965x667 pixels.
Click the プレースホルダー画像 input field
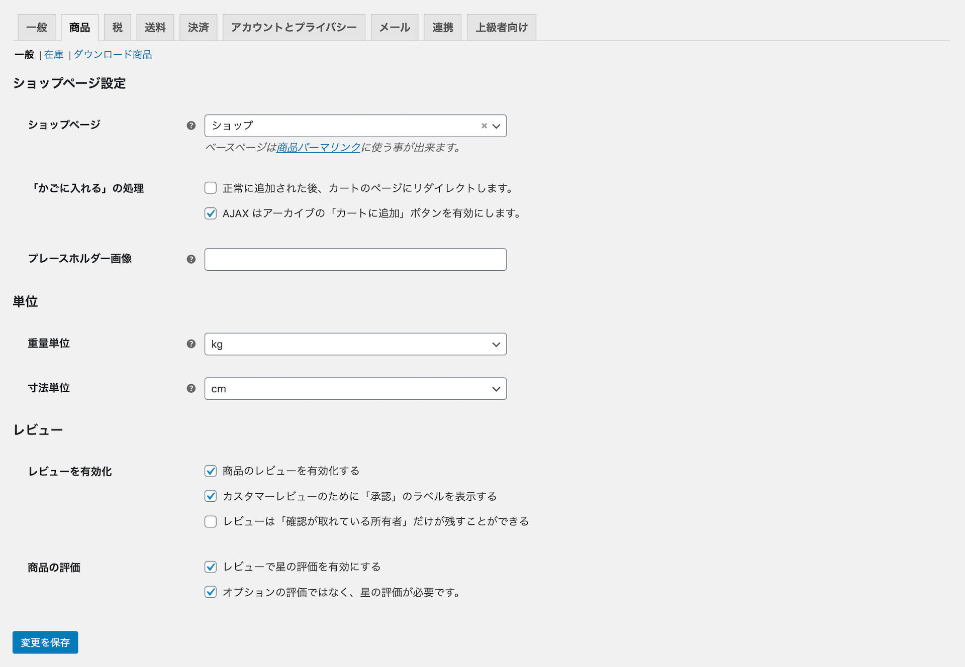(x=355, y=259)
